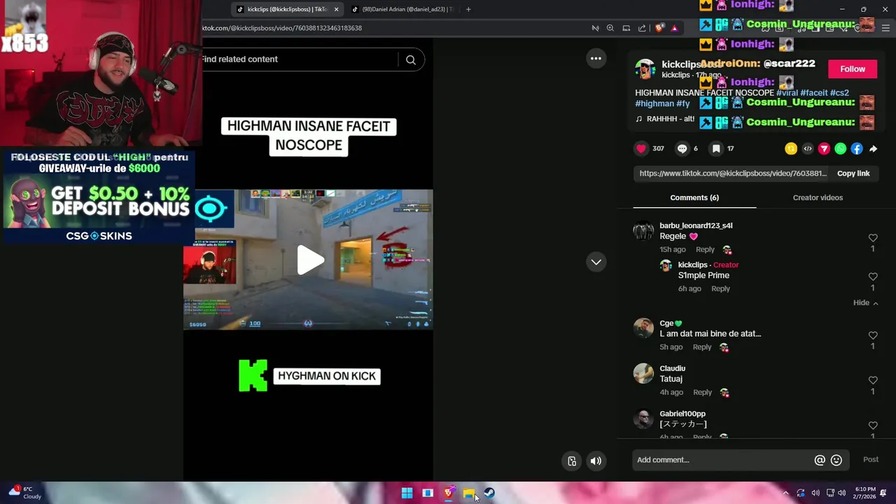Click the share page icon in address bar
Viewport: 896px width, 504px height.
[x=642, y=28]
